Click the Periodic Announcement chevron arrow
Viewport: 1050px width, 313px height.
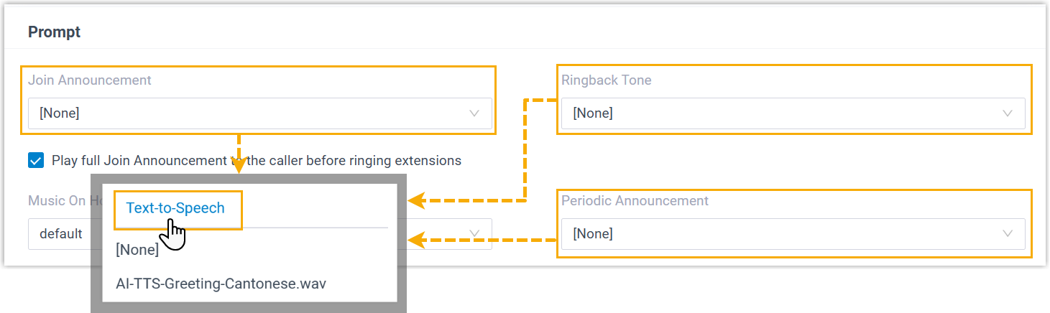(1008, 234)
